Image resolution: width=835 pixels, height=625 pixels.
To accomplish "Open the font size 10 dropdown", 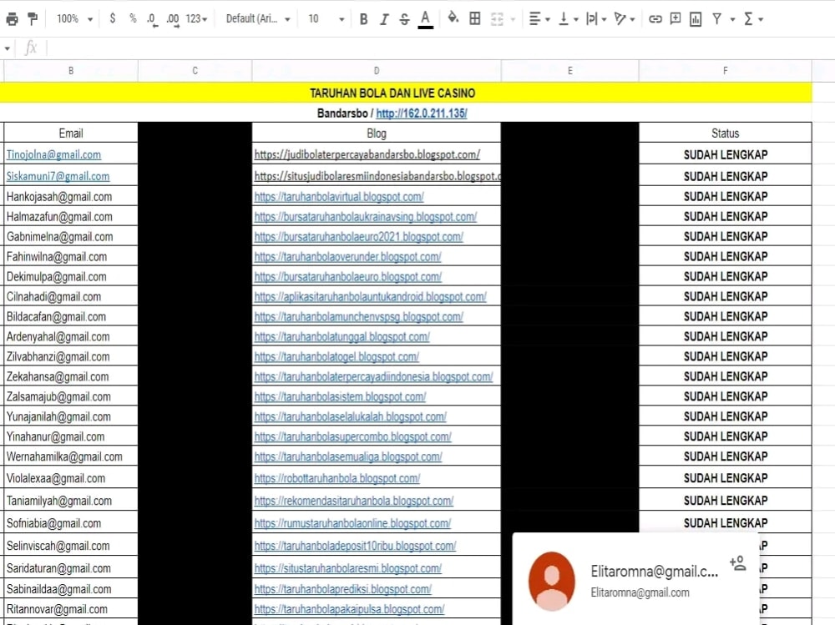I will pyautogui.click(x=326, y=19).
